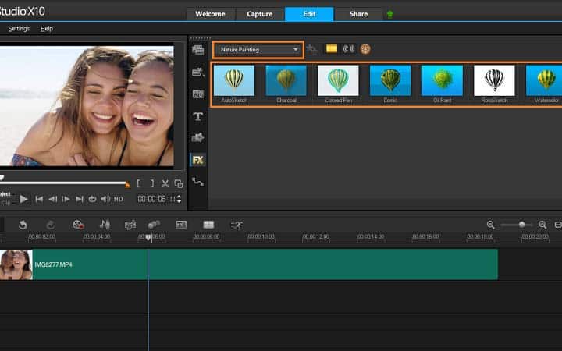This screenshot has height=351, width=562.
Task: Toggle HD preview mode
Action: (x=119, y=199)
